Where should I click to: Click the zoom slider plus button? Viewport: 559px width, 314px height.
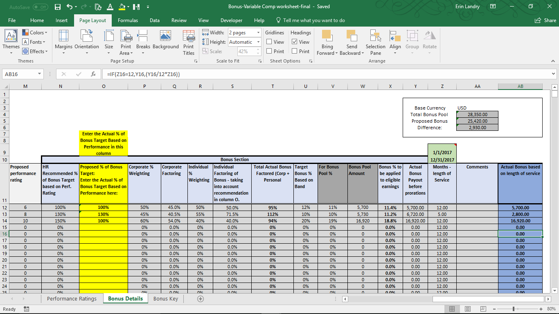point(541,309)
